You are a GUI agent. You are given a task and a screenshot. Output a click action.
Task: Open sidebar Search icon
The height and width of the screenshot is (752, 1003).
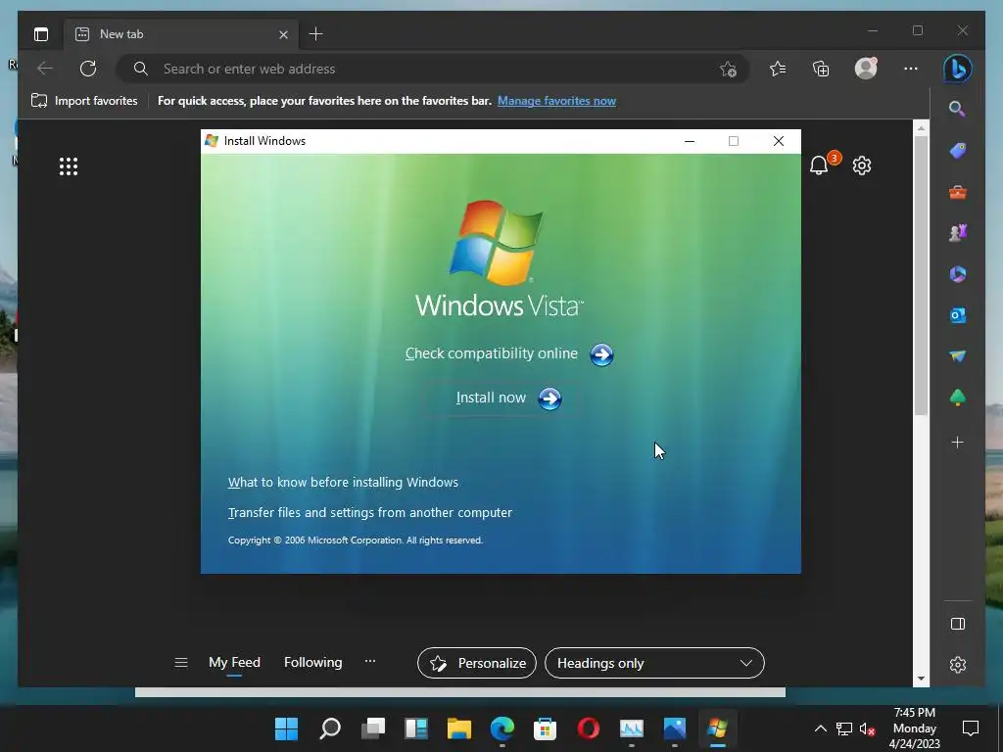click(958, 110)
